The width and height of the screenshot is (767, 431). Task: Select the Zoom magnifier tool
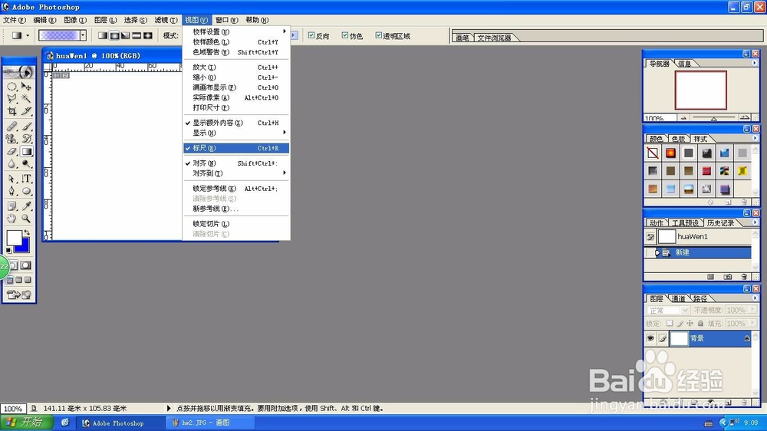click(x=26, y=219)
